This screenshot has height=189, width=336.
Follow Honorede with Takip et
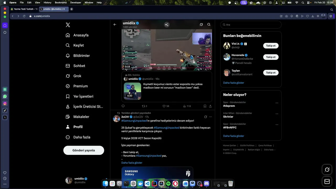271,57
